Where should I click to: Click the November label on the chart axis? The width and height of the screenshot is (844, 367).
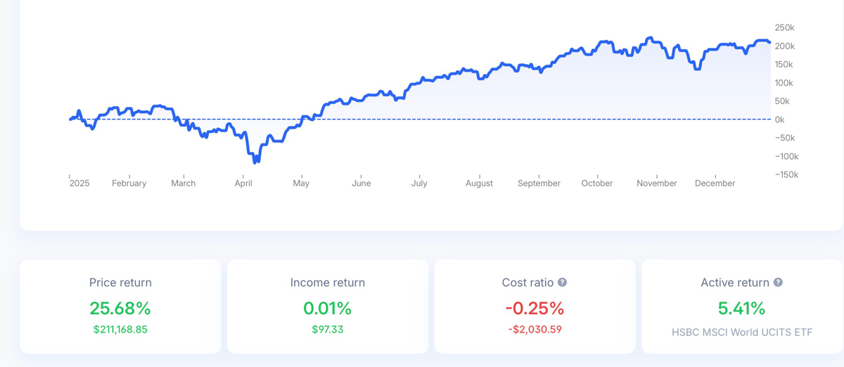(656, 183)
